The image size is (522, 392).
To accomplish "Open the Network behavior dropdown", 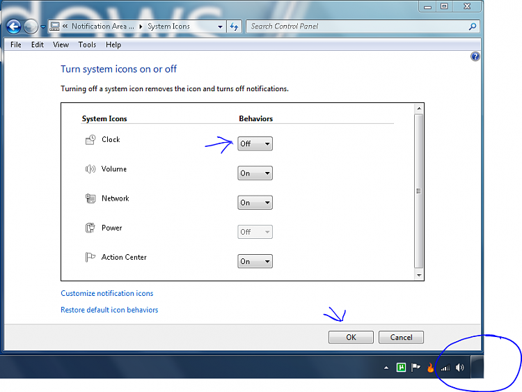I will coord(255,203).
